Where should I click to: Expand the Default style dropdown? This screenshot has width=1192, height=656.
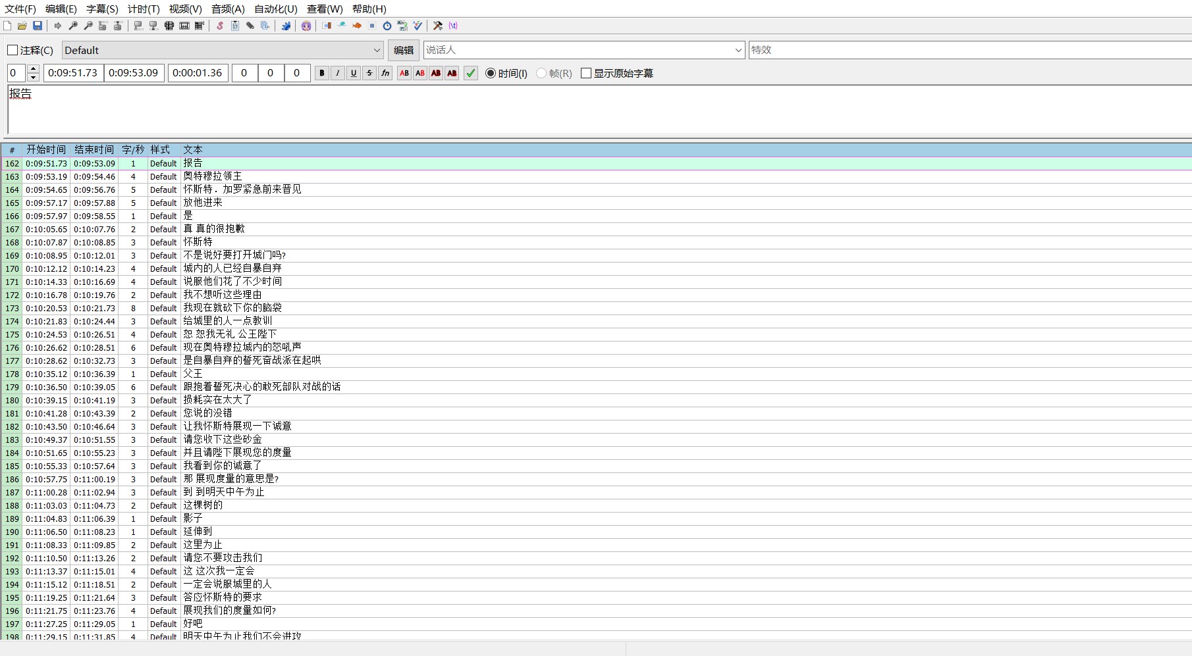pyautogui.click(x=377, y=50)
